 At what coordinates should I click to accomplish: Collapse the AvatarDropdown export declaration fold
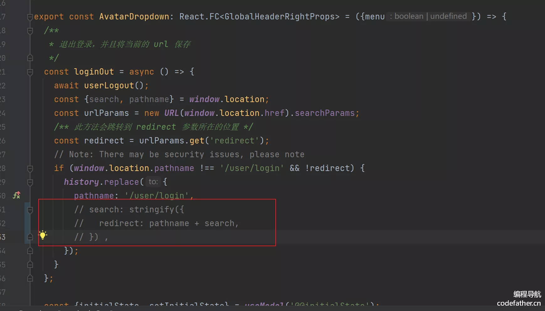click(30, 17)
